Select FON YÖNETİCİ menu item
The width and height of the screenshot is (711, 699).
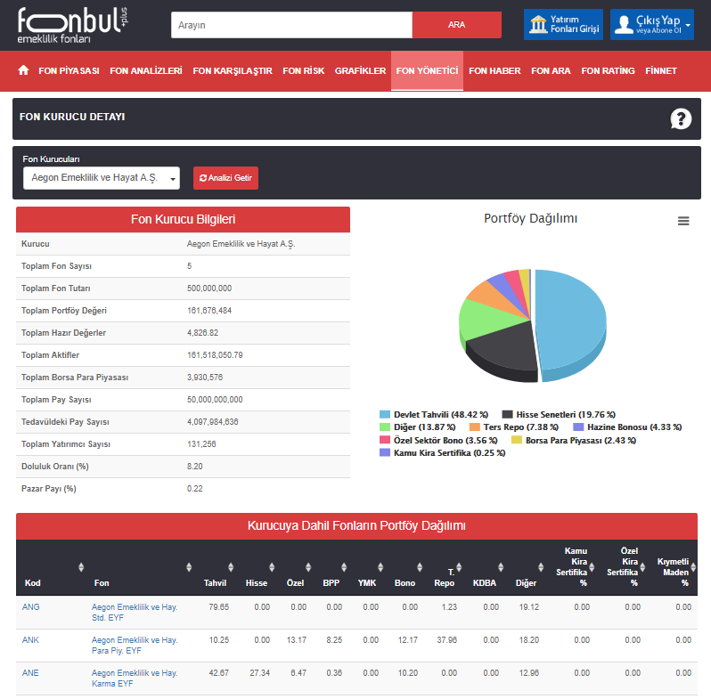(427, 70)
